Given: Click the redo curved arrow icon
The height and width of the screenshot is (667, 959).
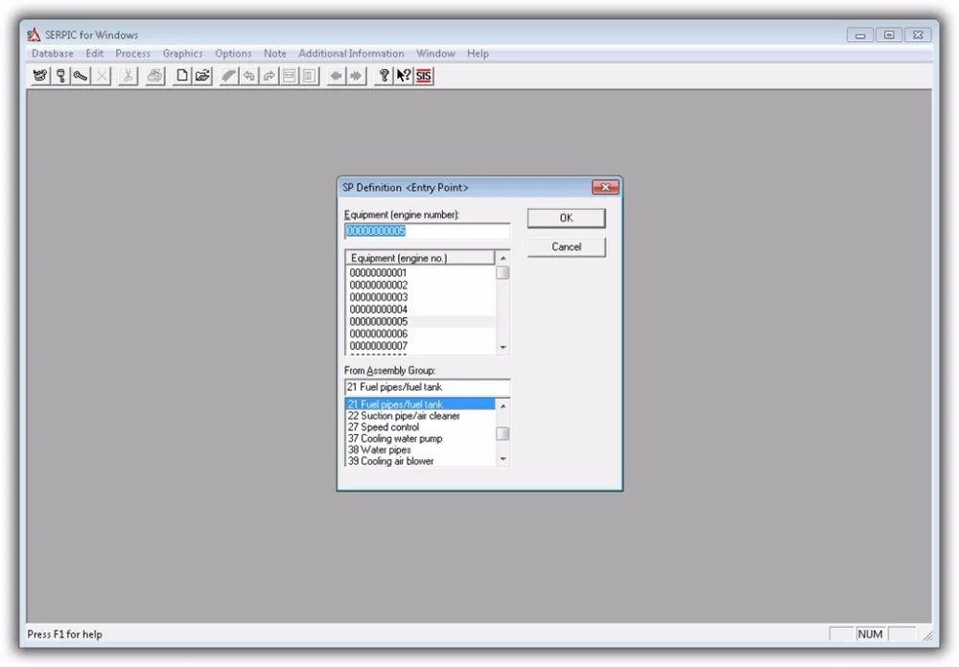Looking at the screenshot, I should [269, 76].
